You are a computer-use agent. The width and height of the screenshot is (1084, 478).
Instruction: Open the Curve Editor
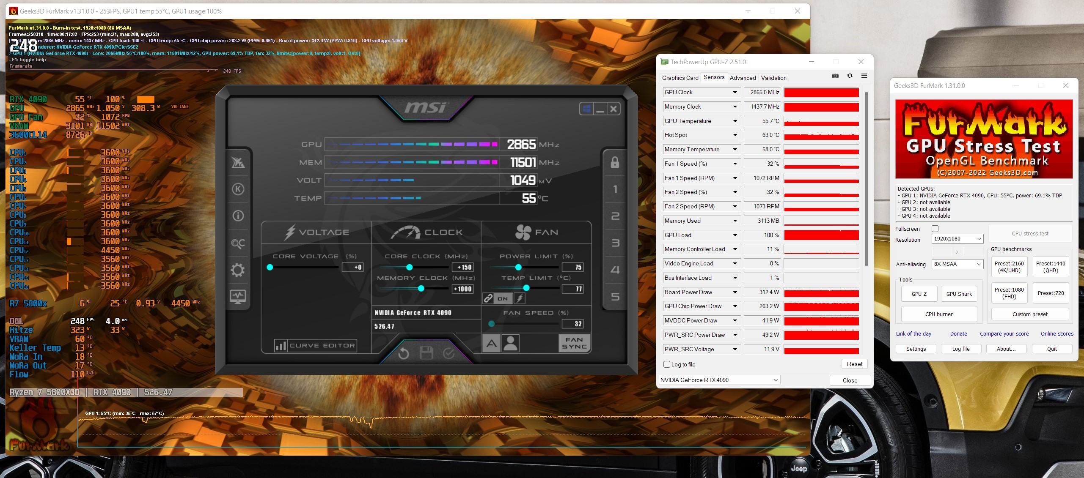(x=315, y=346)
